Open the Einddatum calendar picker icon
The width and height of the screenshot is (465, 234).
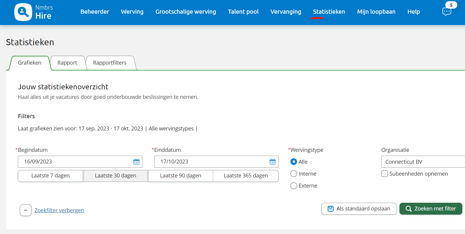273,162
